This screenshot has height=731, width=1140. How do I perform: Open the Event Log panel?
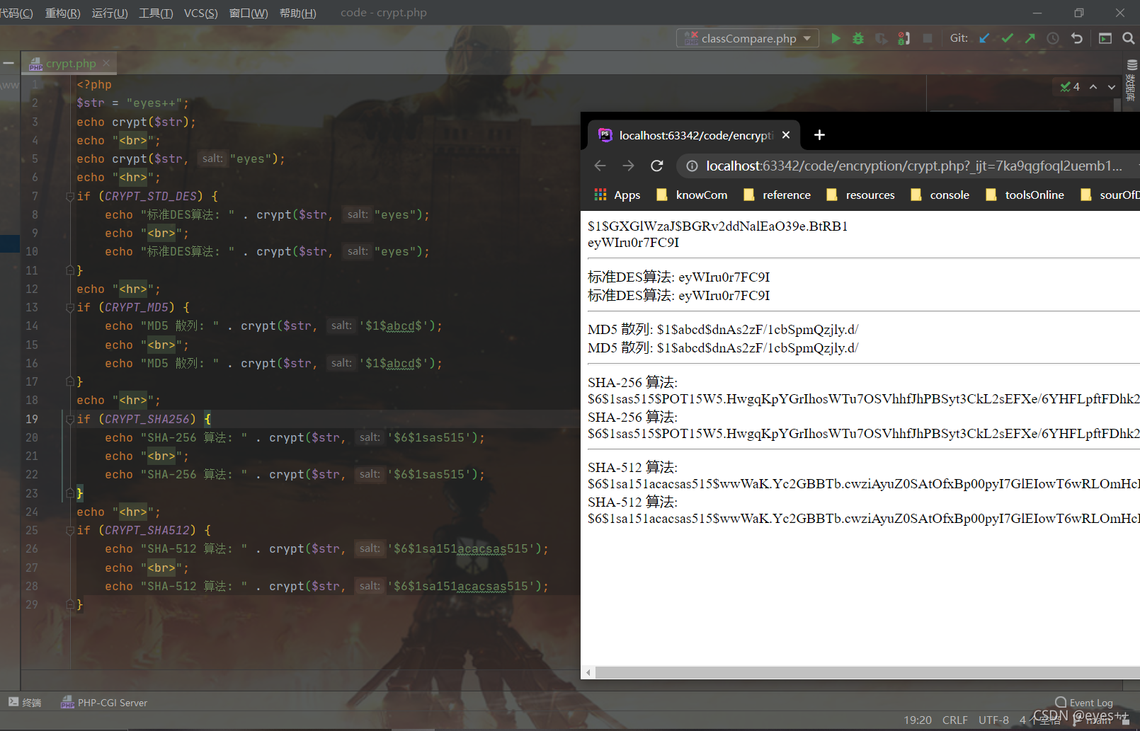(x=1084, y=702)
